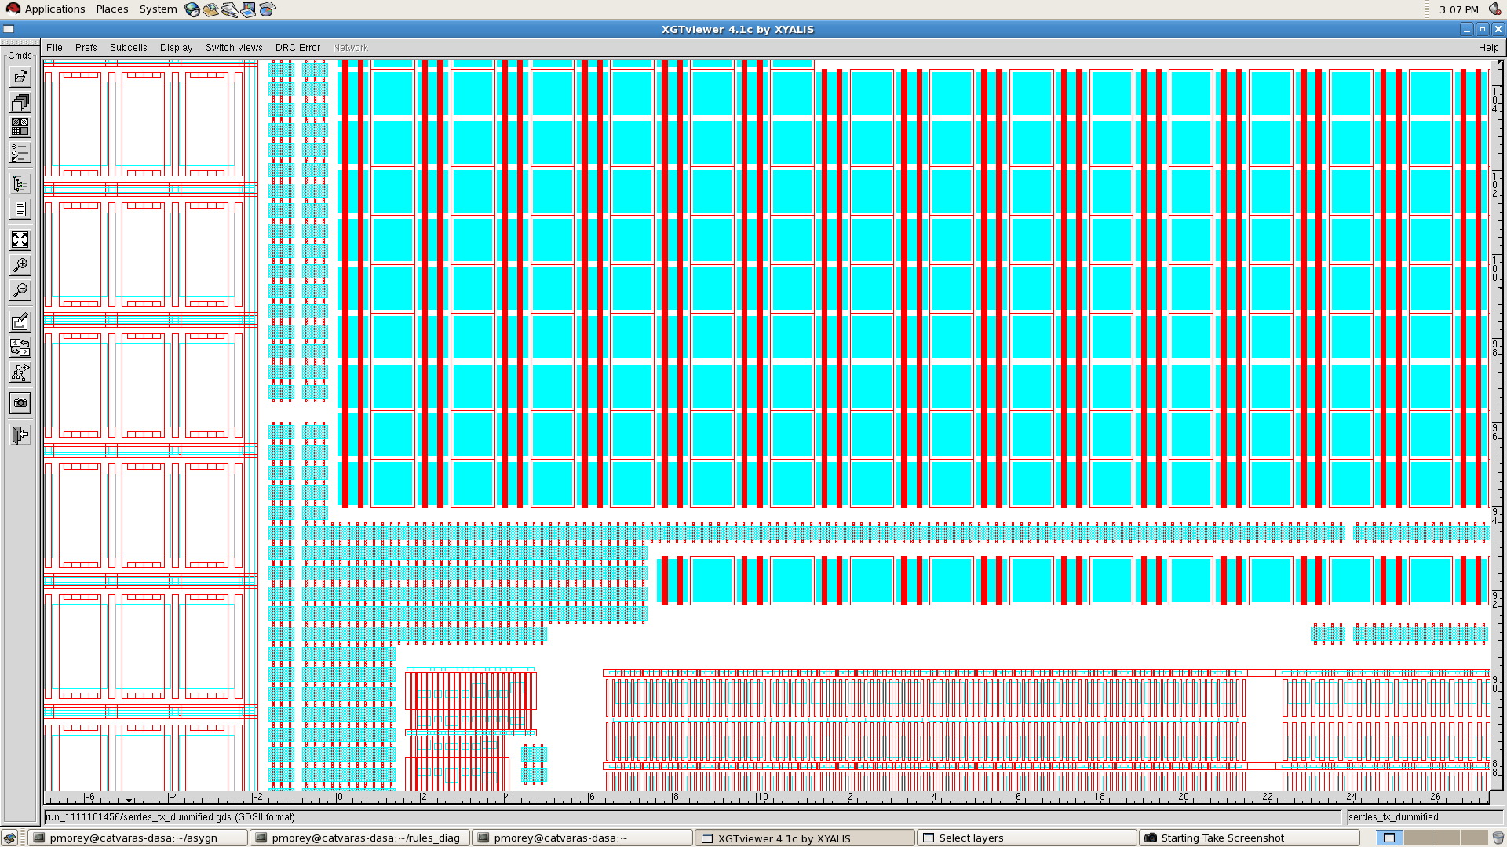This screenshot has width=1507, height=847.
Task: Open the layers stack icon
Action: coord(20,103)
